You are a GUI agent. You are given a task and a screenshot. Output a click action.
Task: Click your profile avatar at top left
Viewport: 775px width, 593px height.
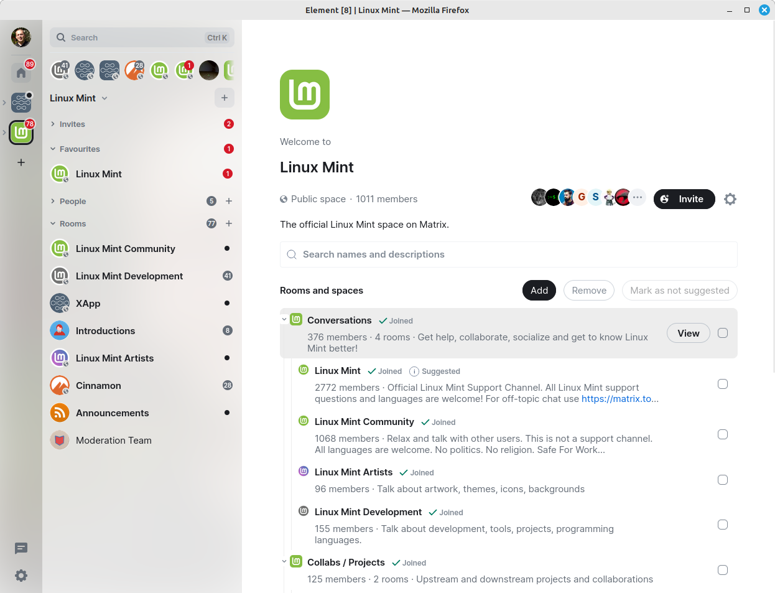(x=21, y=37)
